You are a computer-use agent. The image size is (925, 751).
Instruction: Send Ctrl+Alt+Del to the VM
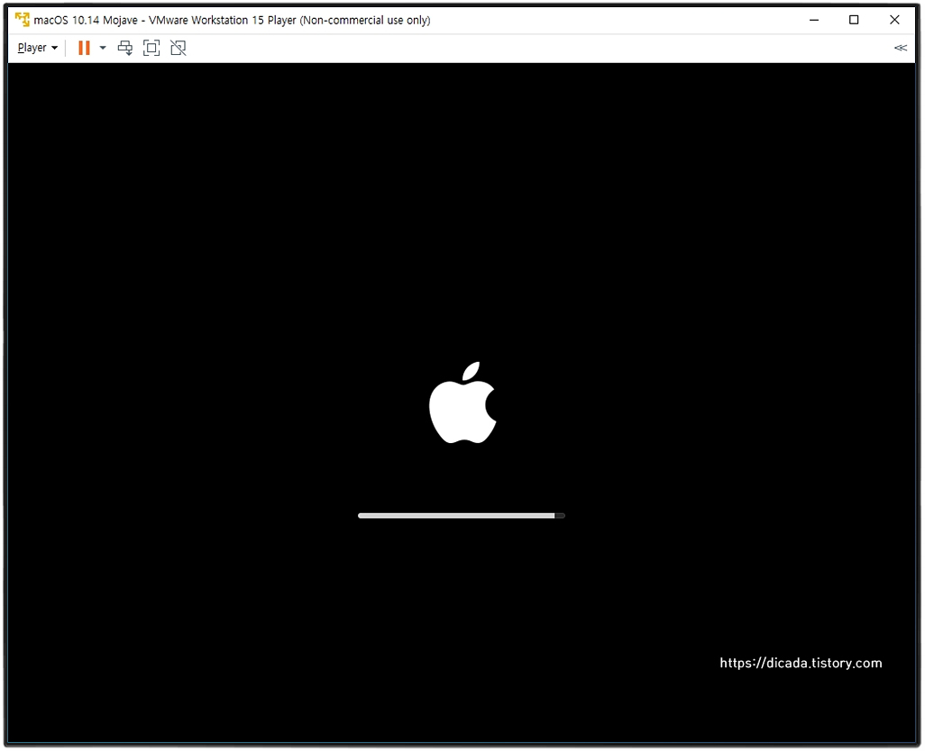(125, 48)
